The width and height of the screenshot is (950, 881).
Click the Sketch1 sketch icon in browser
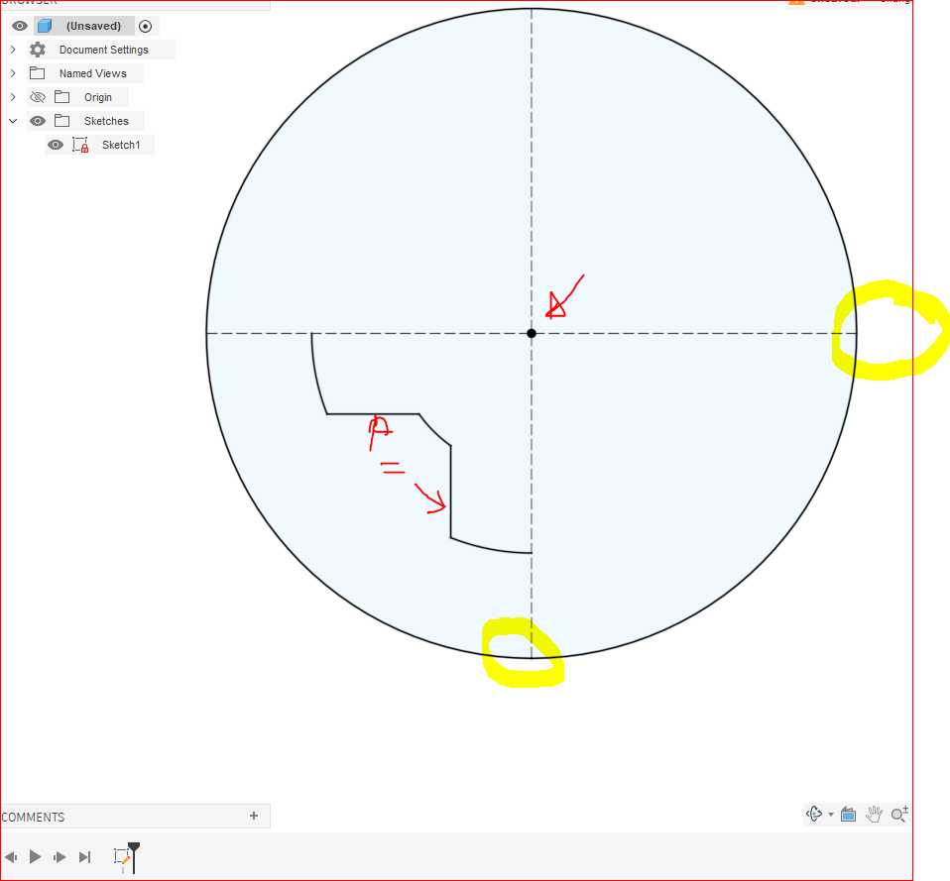pyautogui.click(x=79, y=144)
